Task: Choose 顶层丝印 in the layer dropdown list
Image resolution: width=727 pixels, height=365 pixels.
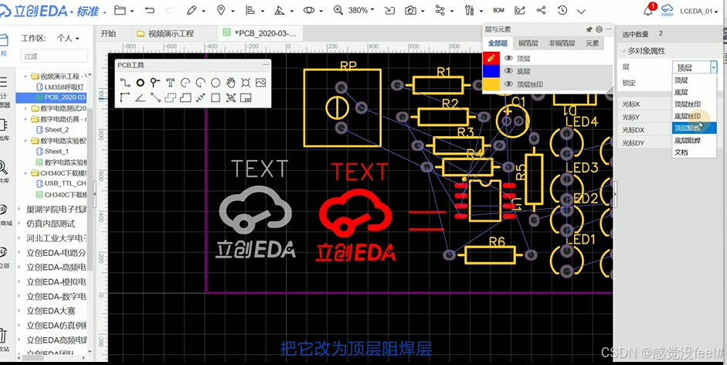Action: tap(694, 104)
